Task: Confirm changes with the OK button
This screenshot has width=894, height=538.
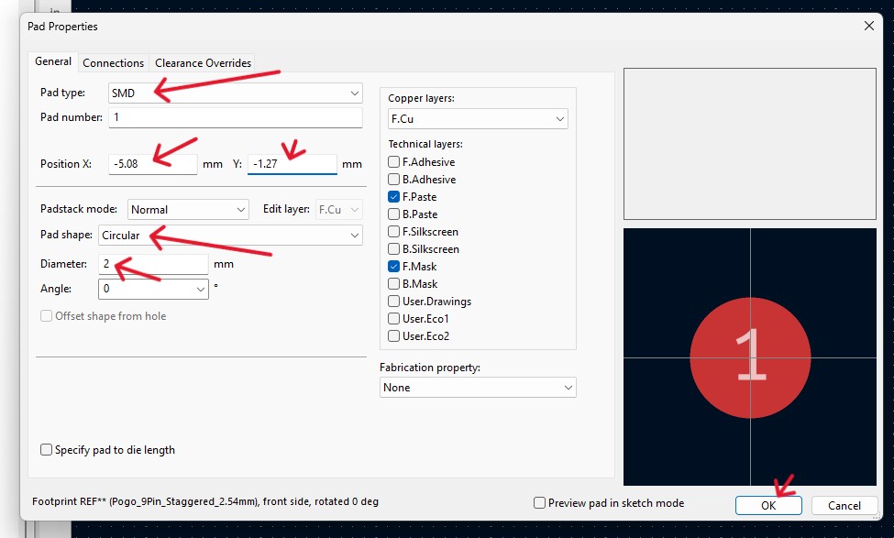Action: [x=768, y=504]
